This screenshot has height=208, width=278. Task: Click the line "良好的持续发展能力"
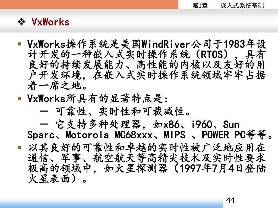[x=76, y=65]
